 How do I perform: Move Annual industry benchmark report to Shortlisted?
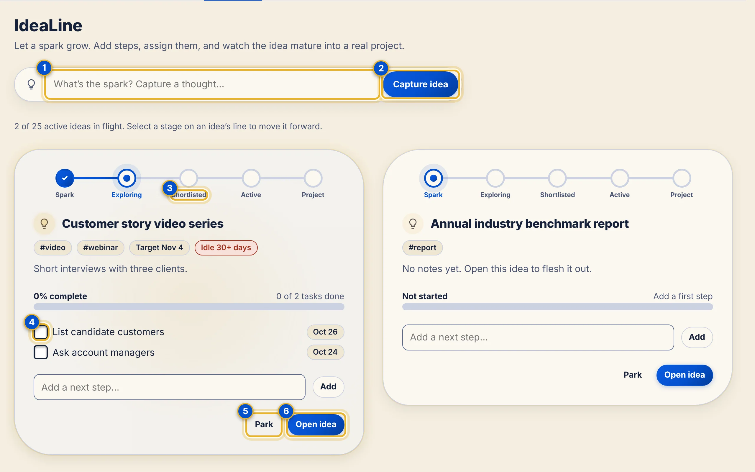coord(557,178)
